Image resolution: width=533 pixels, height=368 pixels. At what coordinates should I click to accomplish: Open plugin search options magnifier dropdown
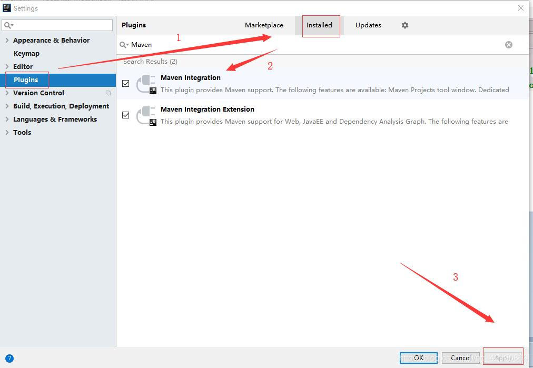(124, 45)
